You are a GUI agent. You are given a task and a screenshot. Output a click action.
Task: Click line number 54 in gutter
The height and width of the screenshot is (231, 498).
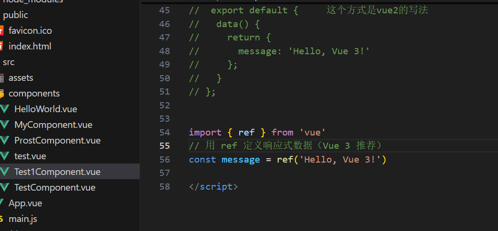(164, 133)
